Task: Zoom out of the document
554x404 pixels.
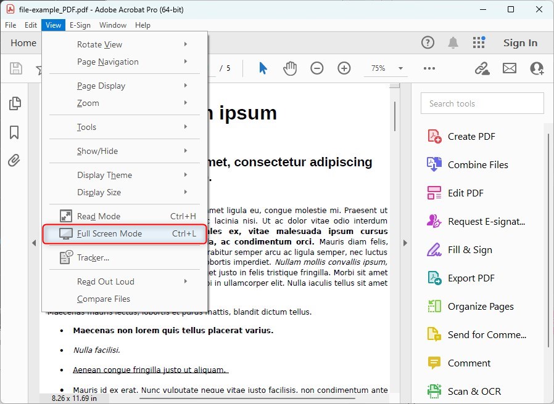Action: (317, 68)
